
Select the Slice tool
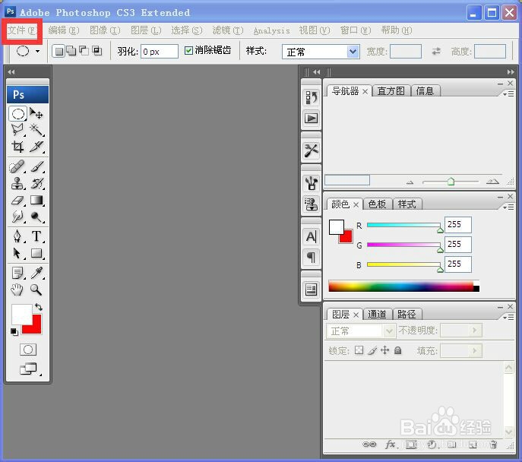[x=36, y=147]
